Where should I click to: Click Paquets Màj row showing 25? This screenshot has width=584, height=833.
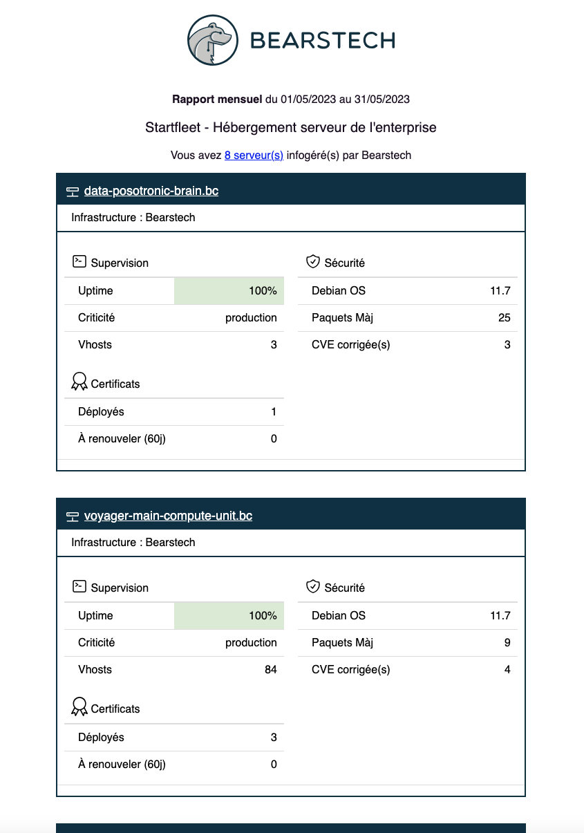point(411,318)
